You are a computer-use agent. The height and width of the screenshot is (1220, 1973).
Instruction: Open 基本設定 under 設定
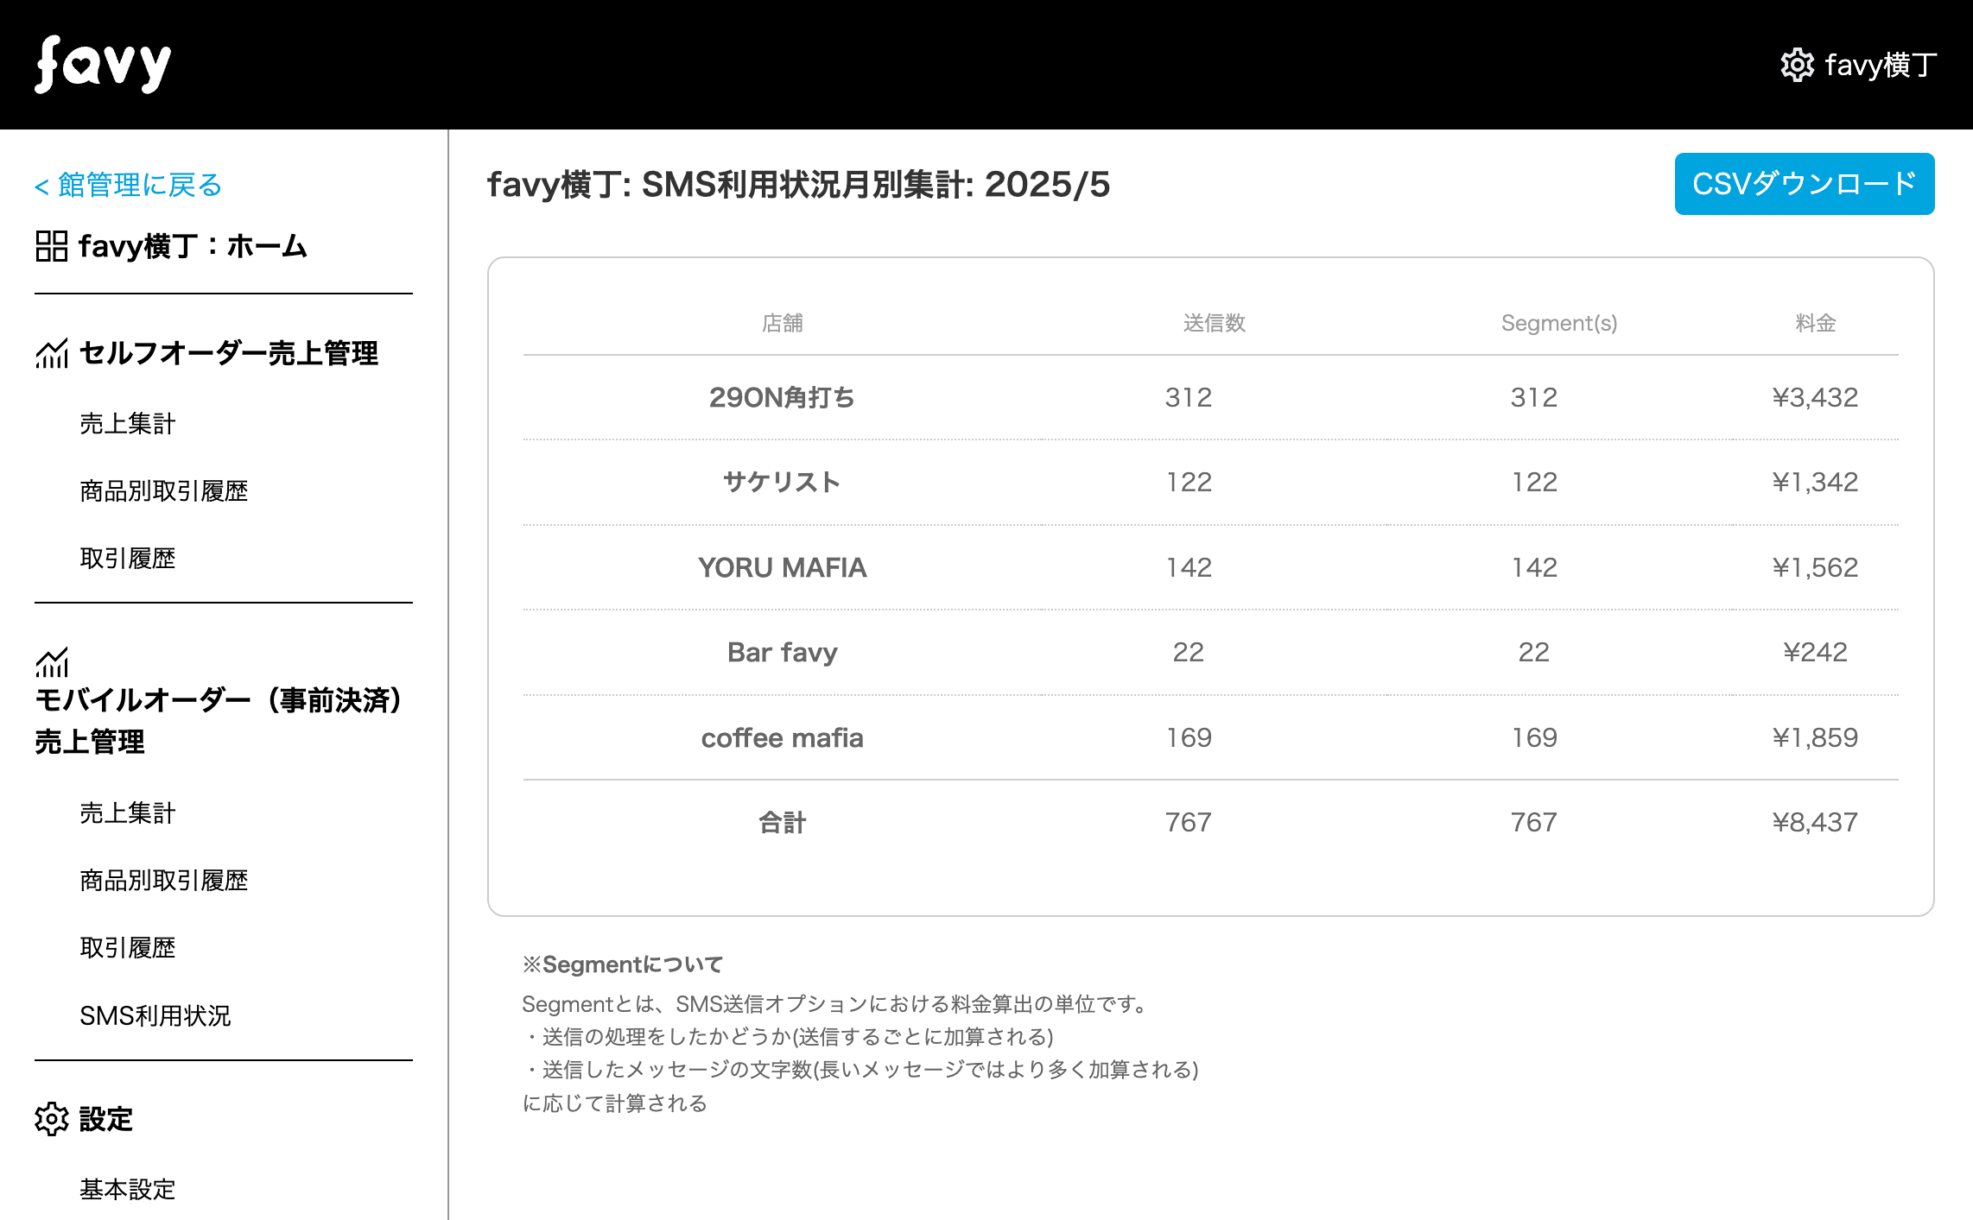(x=128, y=1190)
